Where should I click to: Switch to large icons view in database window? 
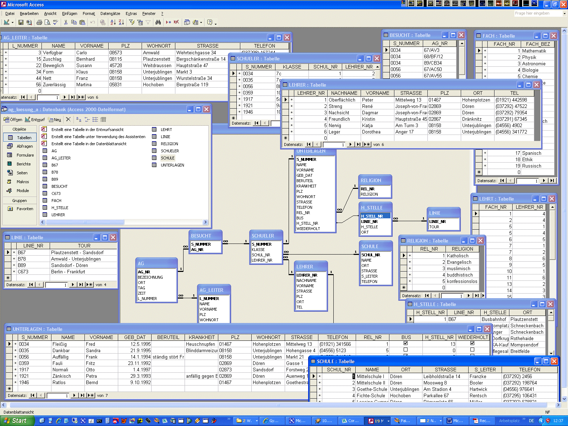pos(79,119)
